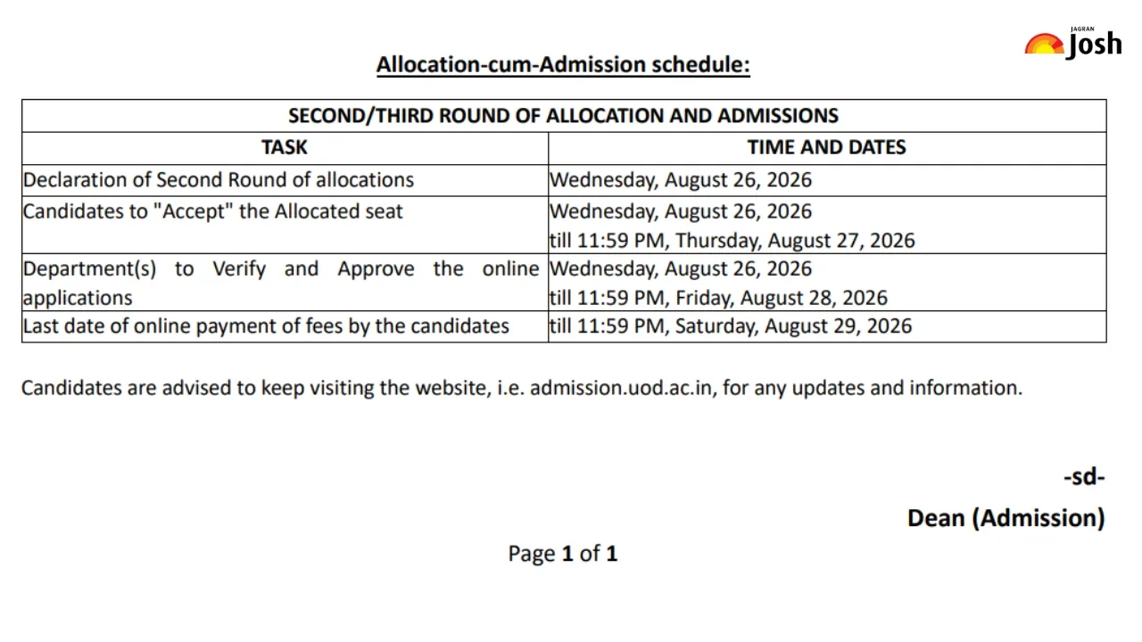Click the sun emblem in Josh logo

tap(1045, 44)
